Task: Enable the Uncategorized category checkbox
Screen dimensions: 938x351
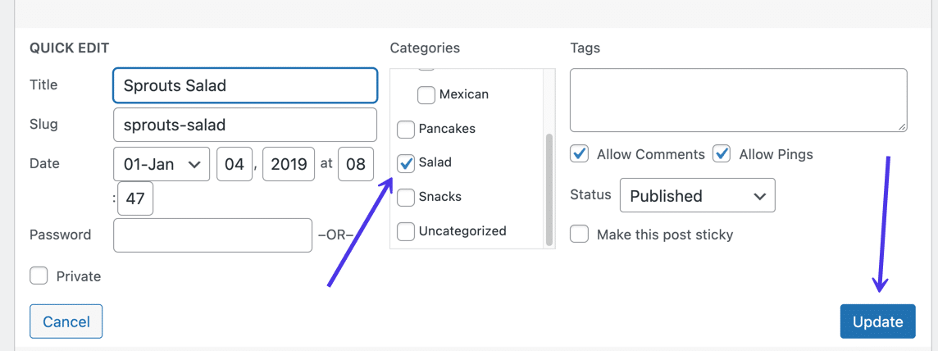Action: click(406, 232)
